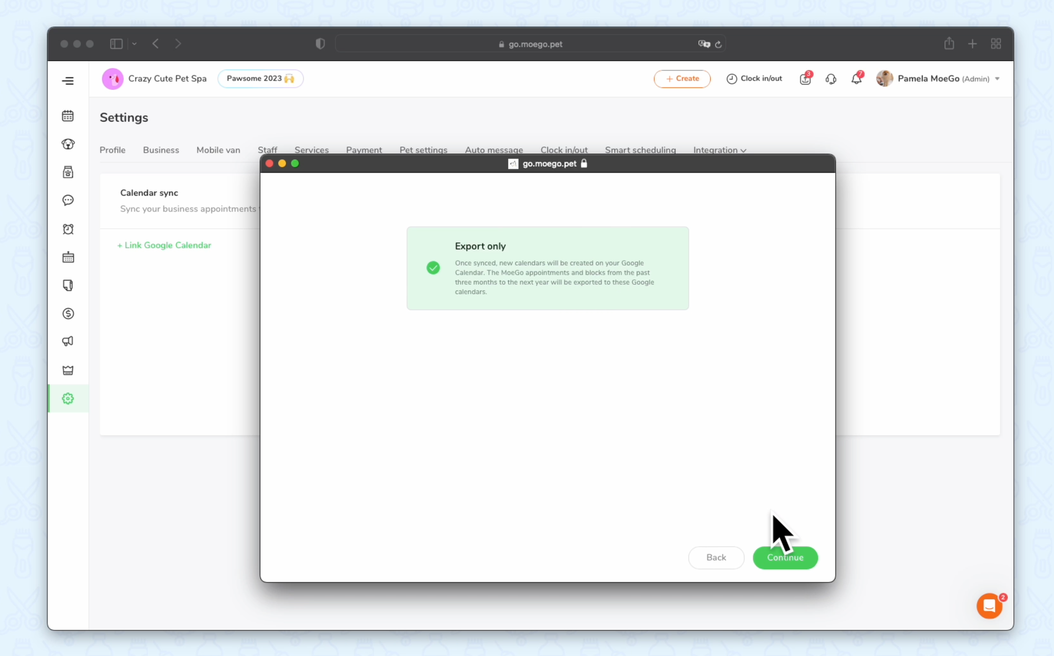Switch to the Business settings tab
The width and height of the screenshot is (1054, 656).
pyautogui.click(x=161, y=150)
